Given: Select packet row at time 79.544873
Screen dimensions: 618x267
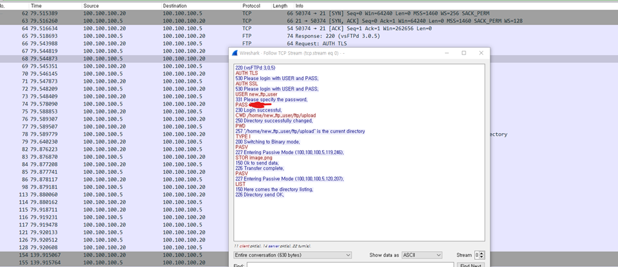Looking at the screenshot, I should coord(114,58).
